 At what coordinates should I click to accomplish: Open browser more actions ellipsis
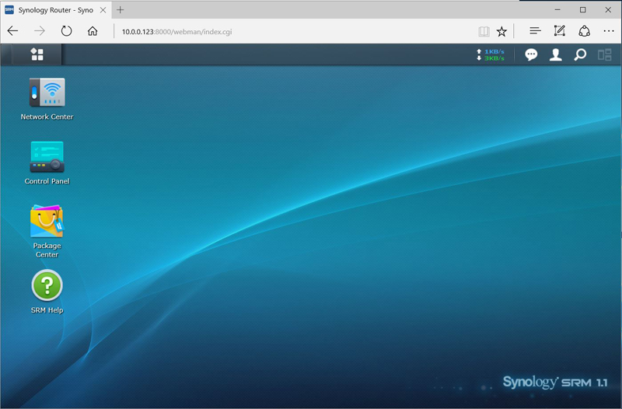pos(609,31)
